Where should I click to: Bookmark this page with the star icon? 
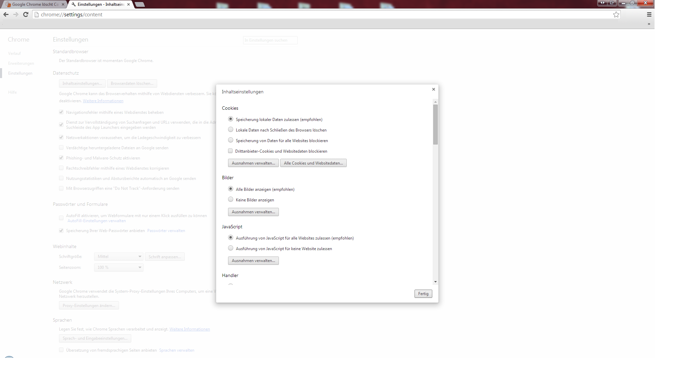pos(616,14)
